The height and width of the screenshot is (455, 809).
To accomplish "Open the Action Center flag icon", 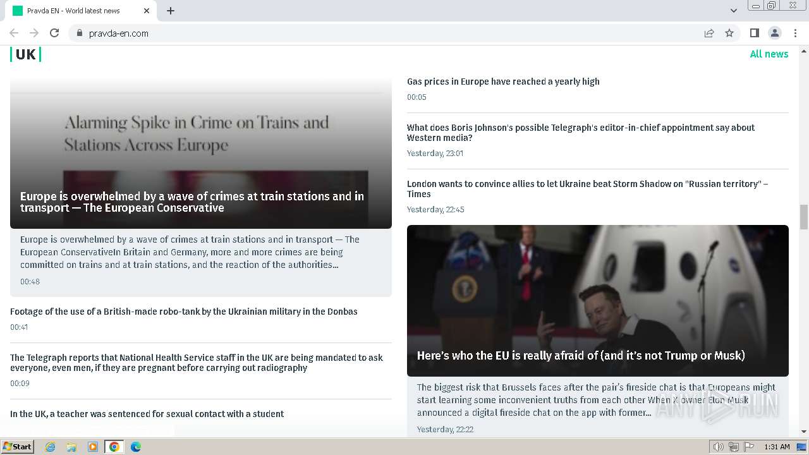I will click(x=749, y=447).
